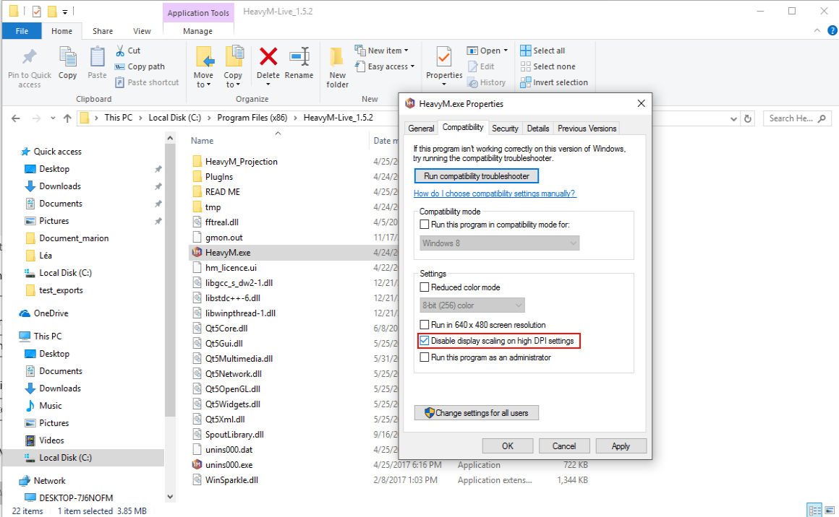Click the blue Help question mark icon
The height and width of the screenshot is (517, 839).
[832, 31]
